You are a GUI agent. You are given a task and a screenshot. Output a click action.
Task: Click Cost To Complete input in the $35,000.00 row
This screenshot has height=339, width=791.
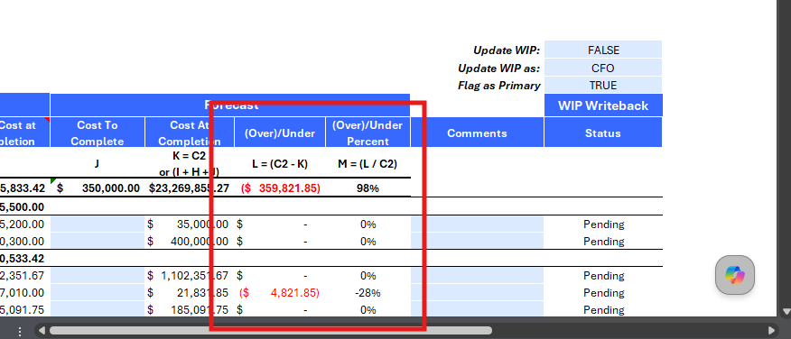coord(98,224)
